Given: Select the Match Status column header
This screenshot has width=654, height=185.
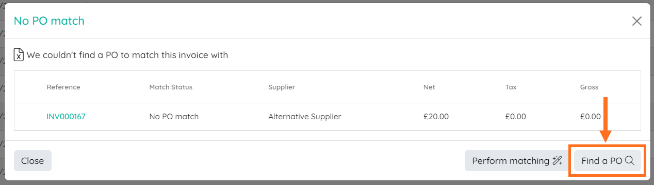Looking at the screenshot, I should click(171, 87).
